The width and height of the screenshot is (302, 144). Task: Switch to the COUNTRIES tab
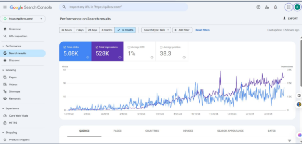(x=152, y=131)
